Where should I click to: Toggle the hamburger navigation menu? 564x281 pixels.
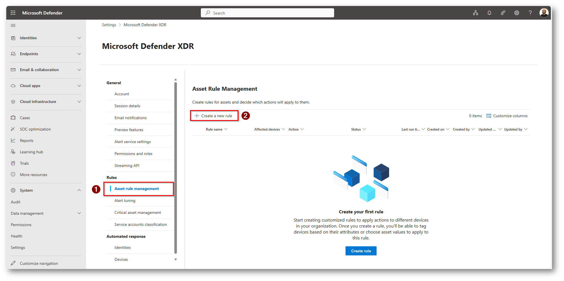13,26
